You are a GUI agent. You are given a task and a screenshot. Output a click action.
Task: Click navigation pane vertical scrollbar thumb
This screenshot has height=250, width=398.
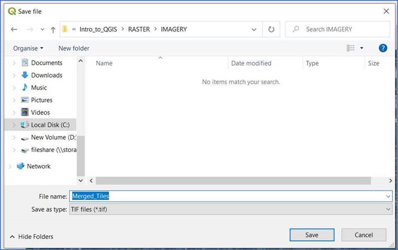pyautogui.click(x=81, y=156)
